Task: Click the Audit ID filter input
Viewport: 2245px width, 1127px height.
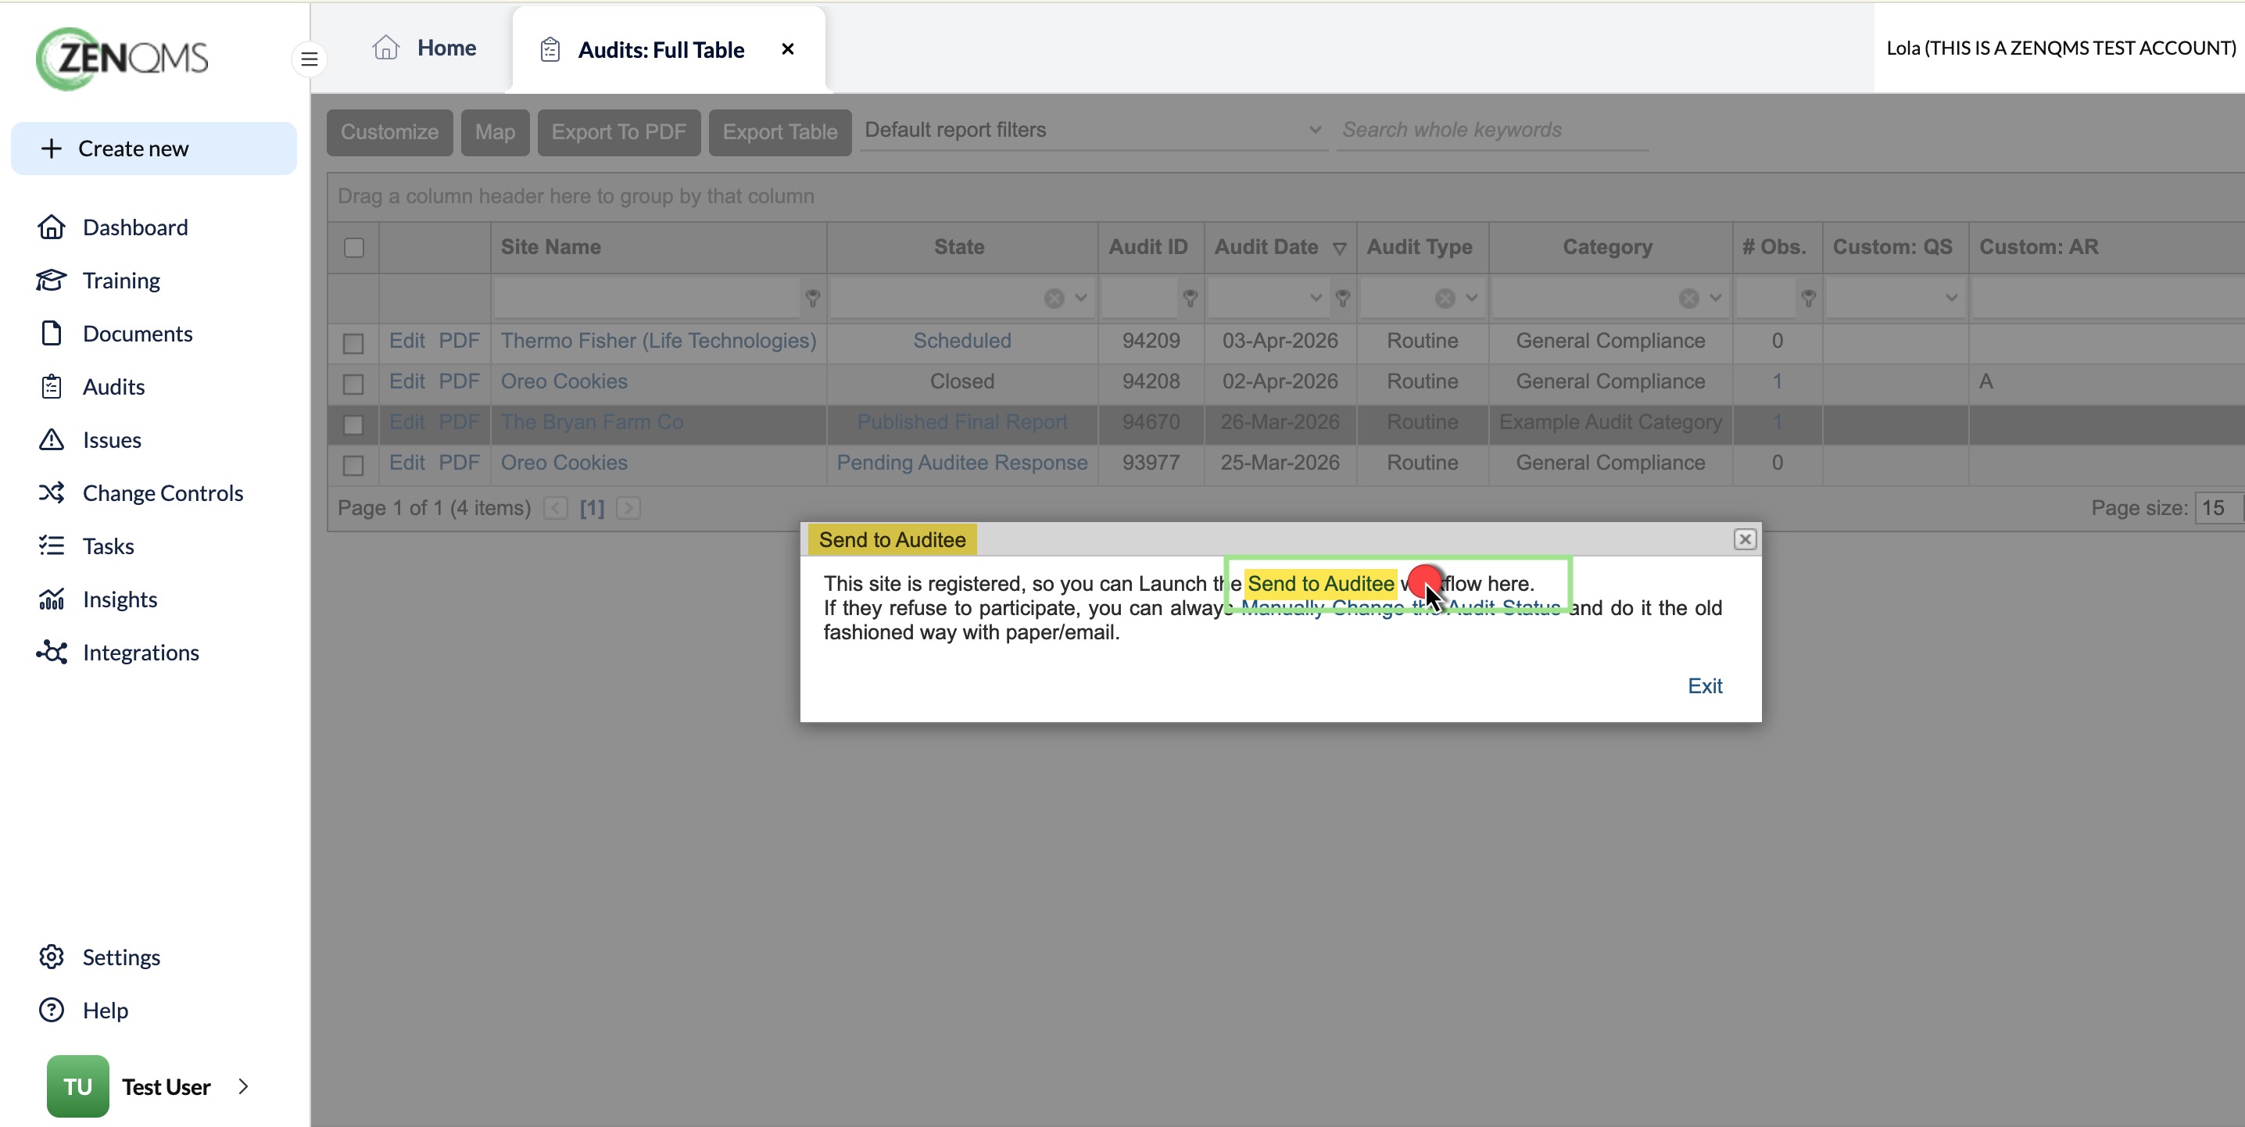Action: coord(1139,298)
